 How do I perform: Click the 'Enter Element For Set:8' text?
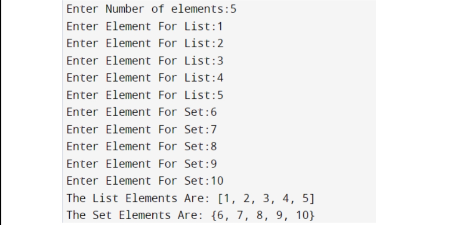click(x=142, y=147)
